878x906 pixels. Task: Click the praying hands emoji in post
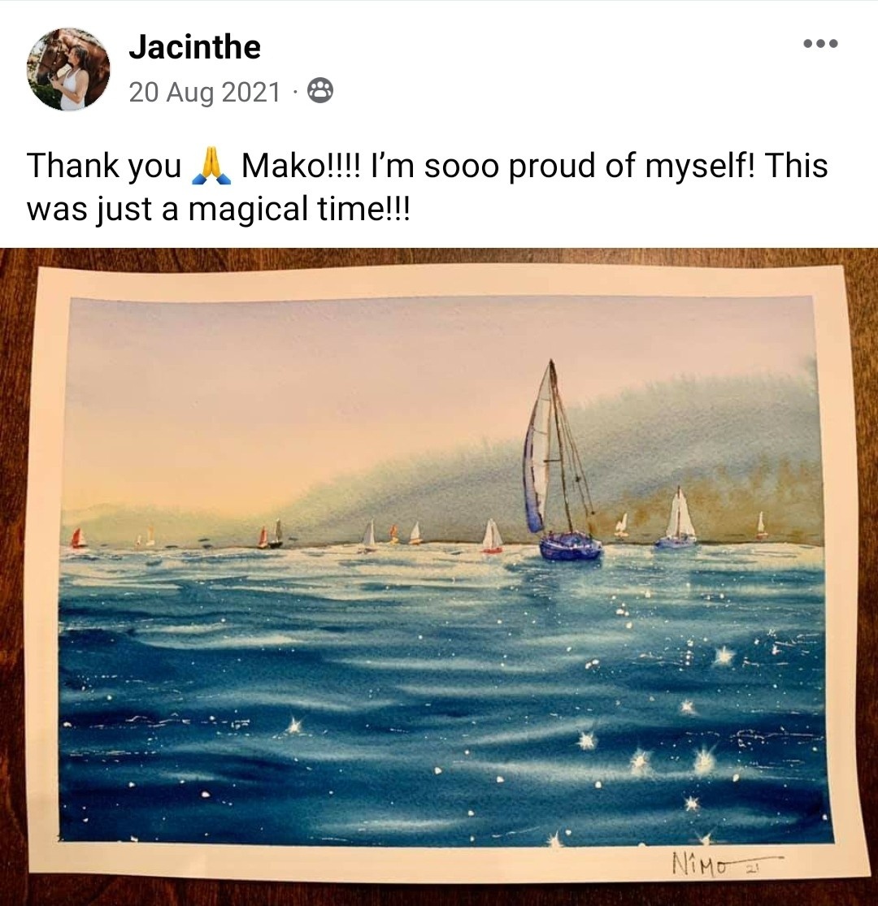[x=211, y=166]
